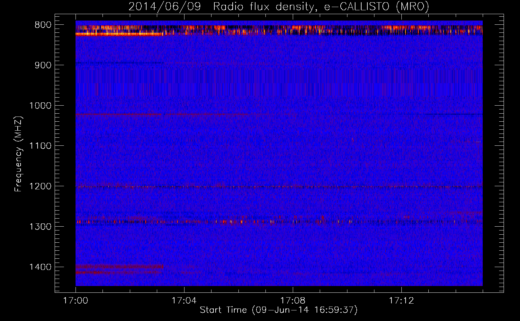
Task: Select the 17:04 time tick label
Action: pyautogui.click(x=184, y=301)
